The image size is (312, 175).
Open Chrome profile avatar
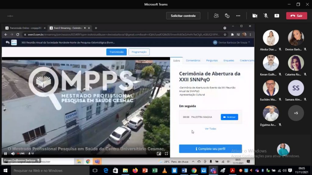pyautogui.click(x=244, y=35)
